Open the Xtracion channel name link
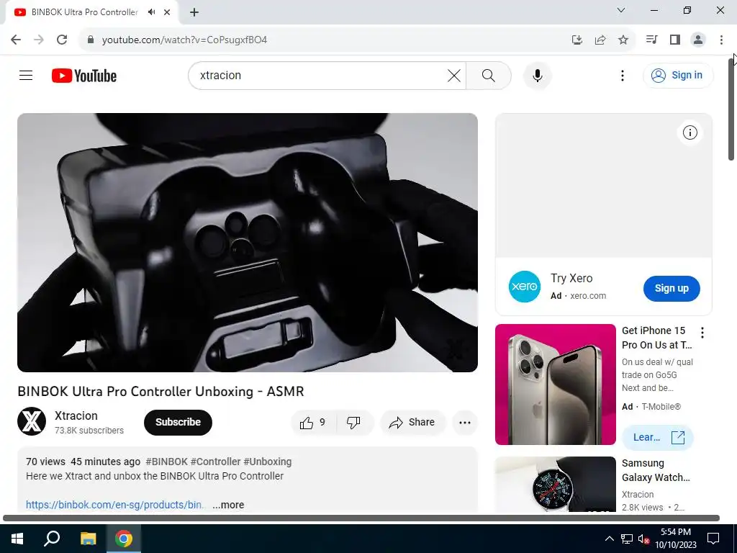The width and height of the screenshot is (737, 553). pos(76,415)
